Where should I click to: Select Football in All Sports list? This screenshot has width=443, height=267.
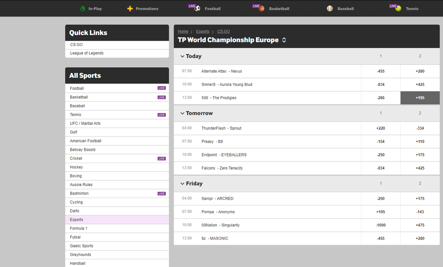[x=117, y=89]
